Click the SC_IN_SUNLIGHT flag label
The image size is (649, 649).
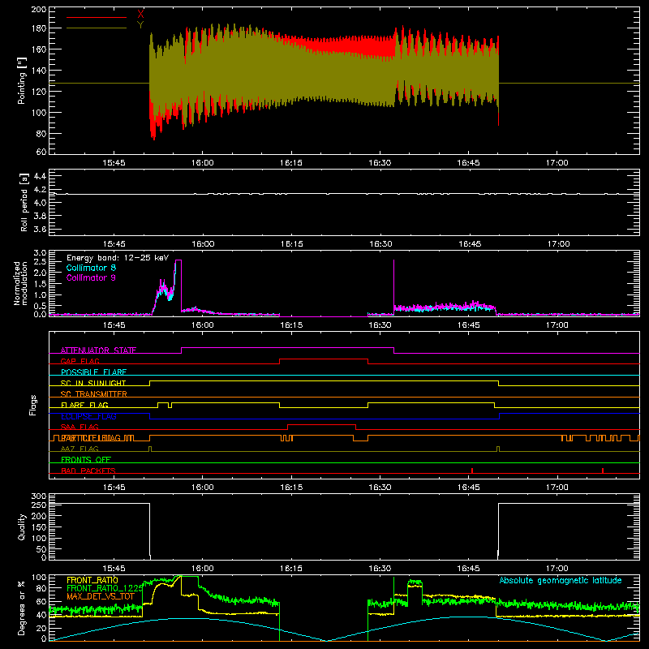click(x=93, y=383)
